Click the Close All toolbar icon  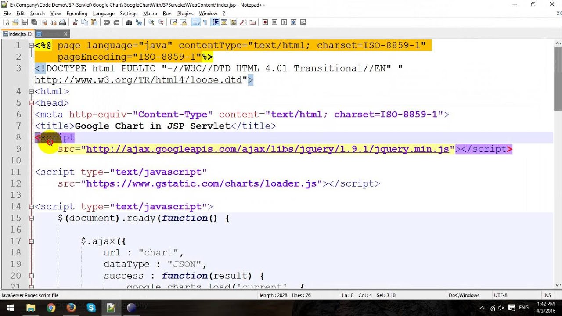[x=53, y=22]
